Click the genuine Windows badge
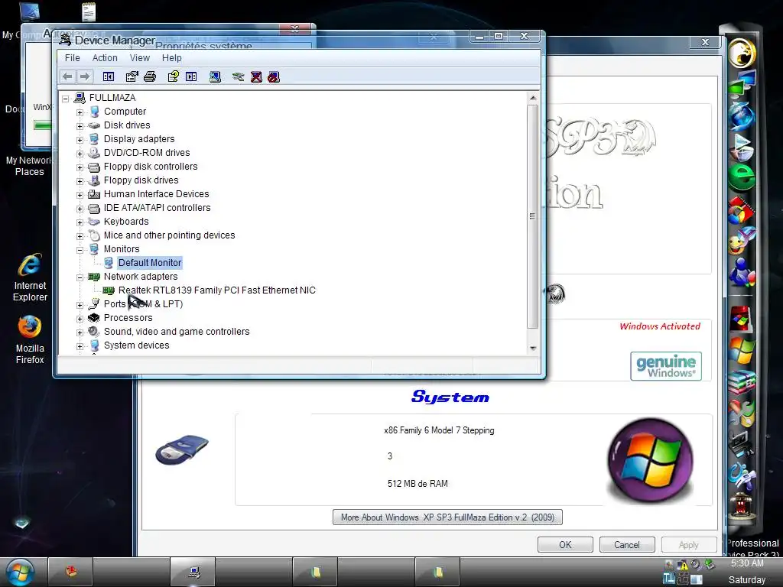Screen dimensions: 783x587 coord(666,366)
